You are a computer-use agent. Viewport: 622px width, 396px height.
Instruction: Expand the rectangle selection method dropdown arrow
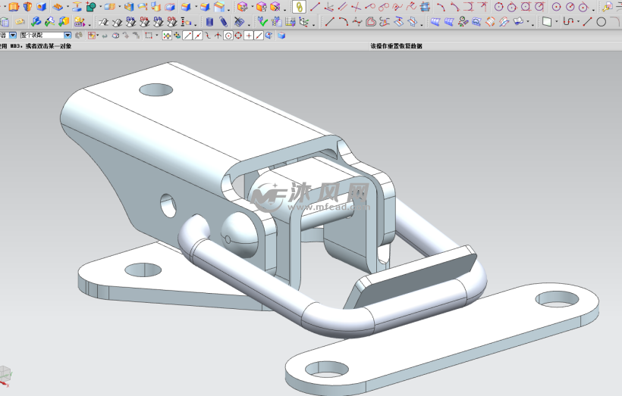[156, 36]
